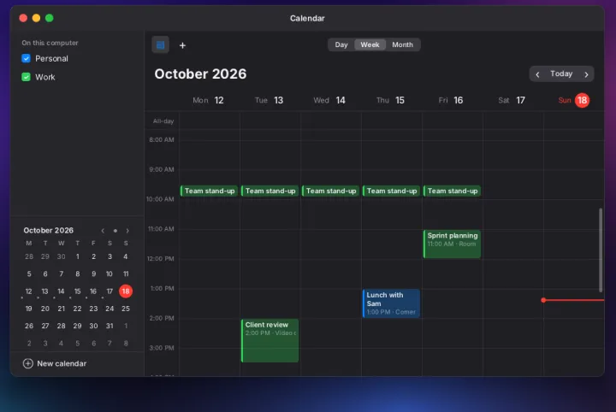Open Thursday's Team stand-up event
The width and height of the screenshot is (616, 412).
391,191
